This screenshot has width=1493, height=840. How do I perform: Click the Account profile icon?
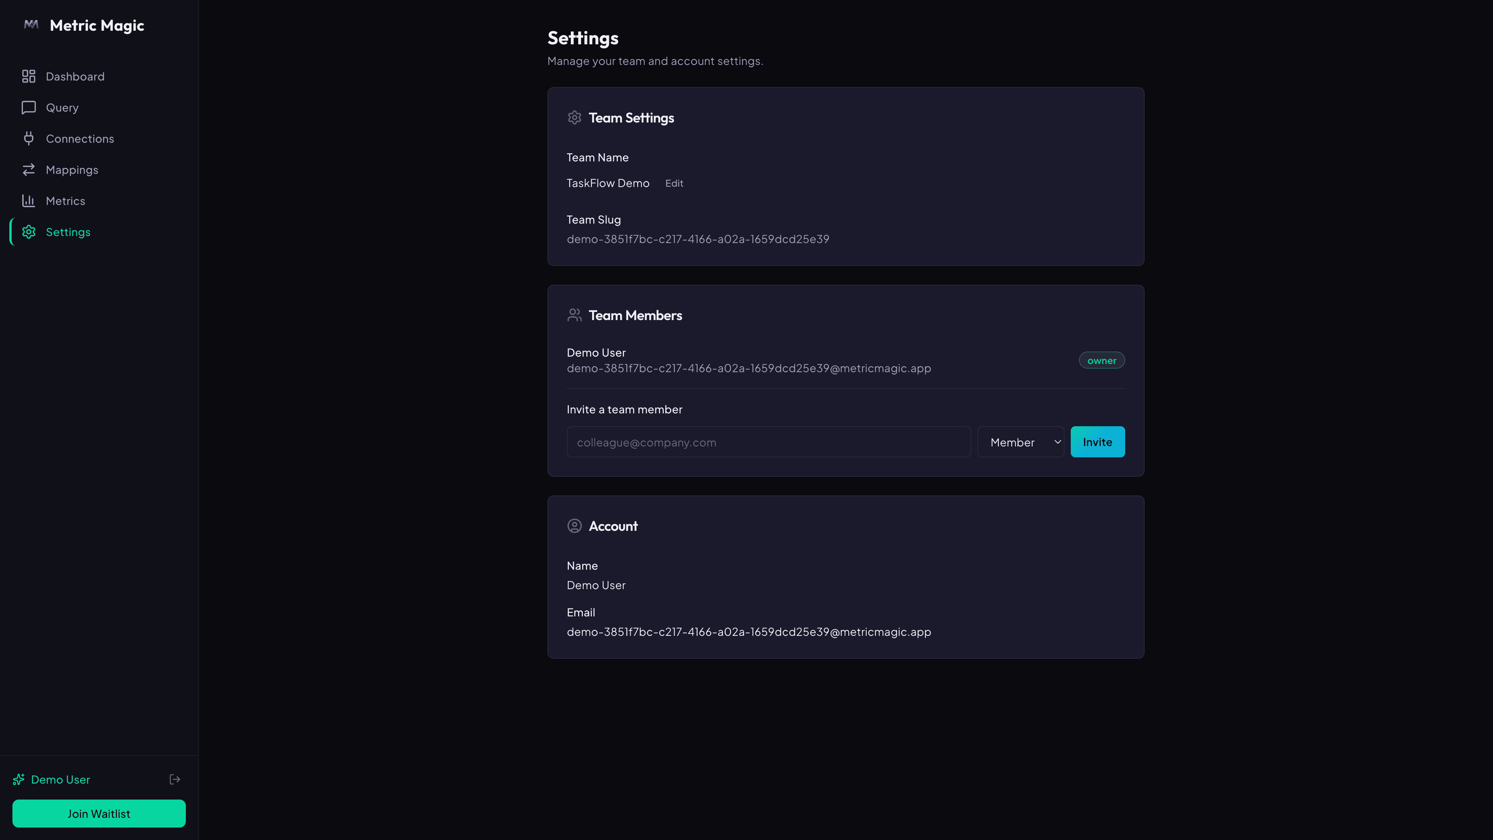pos(574,526)
